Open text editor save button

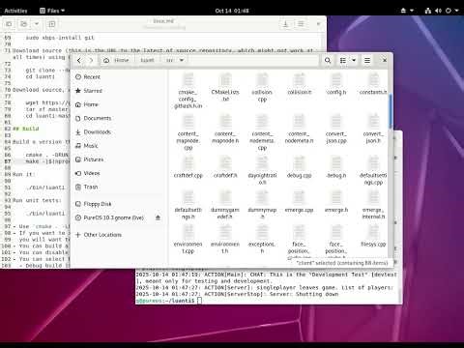[285, 24]
